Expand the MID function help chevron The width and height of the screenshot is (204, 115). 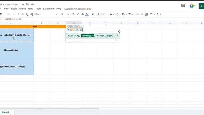click(x=117, y=35)
